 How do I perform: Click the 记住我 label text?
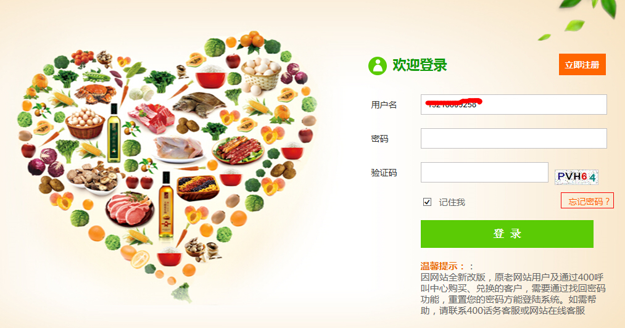[x=452, y=202]
